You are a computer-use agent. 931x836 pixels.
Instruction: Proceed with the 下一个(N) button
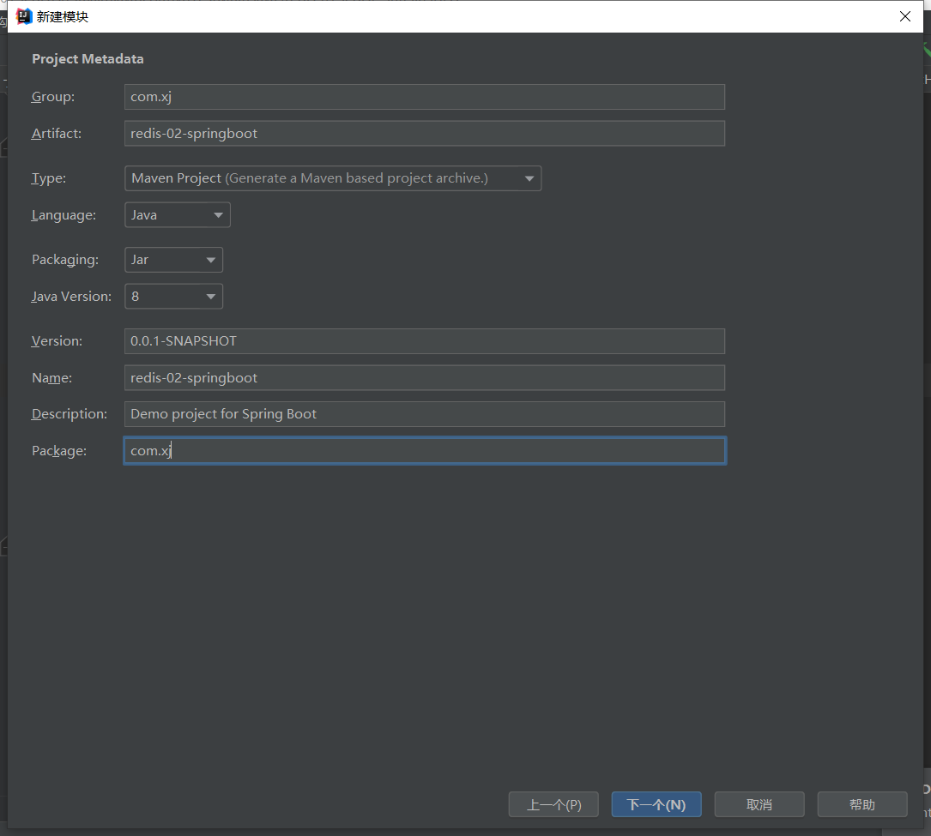pos(656,805)
